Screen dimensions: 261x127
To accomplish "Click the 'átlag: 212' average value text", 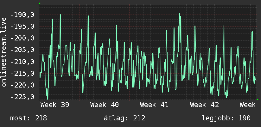I will click(x=124, y=118).
